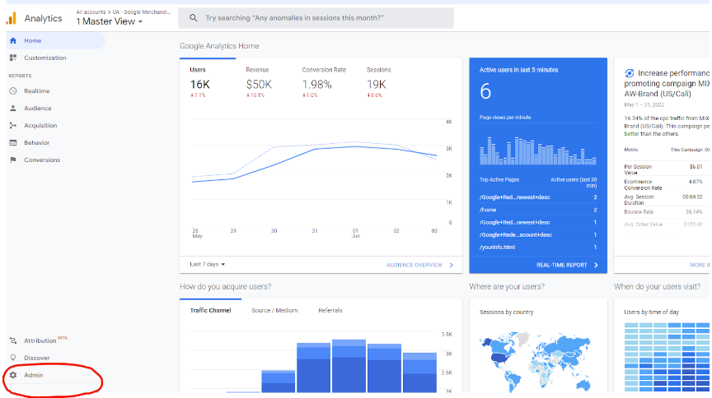Click the $50K revenue value
Image resolution: width=712 pixels, height=398 pixels.
click(259, 85)
